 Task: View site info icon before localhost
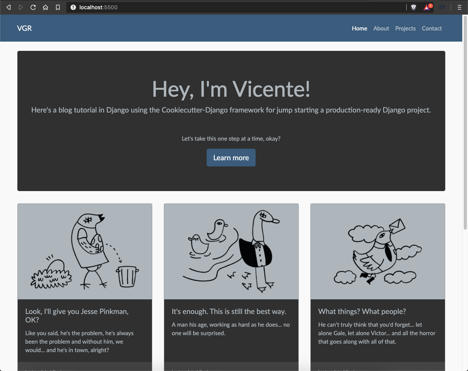[73, 7]
